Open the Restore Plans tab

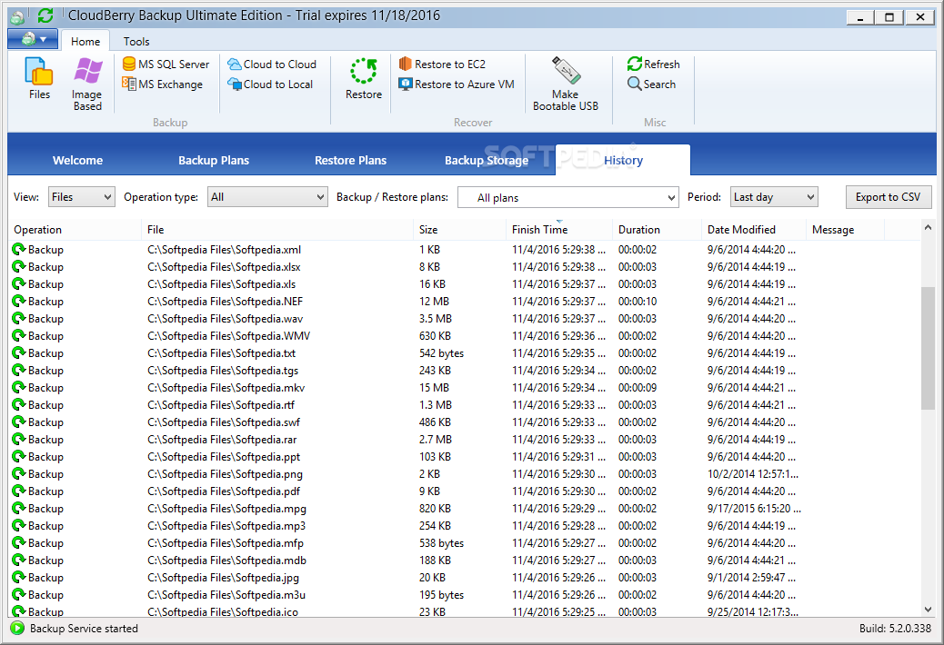pyautogui.click(x=350, y=161)
